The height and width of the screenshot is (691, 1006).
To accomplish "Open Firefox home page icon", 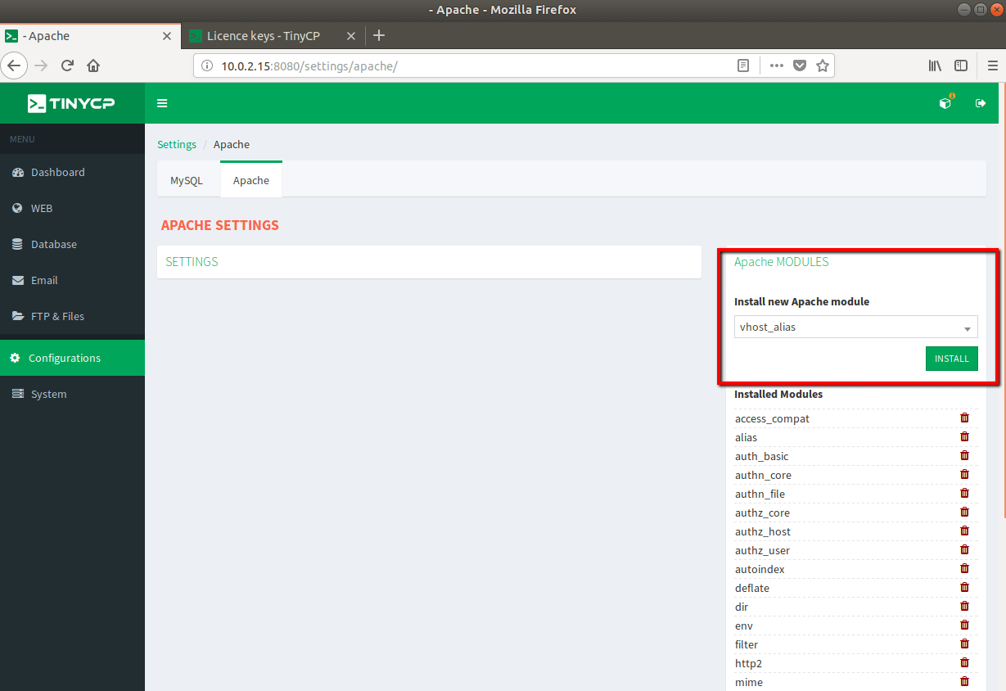I will coord(93,65).
